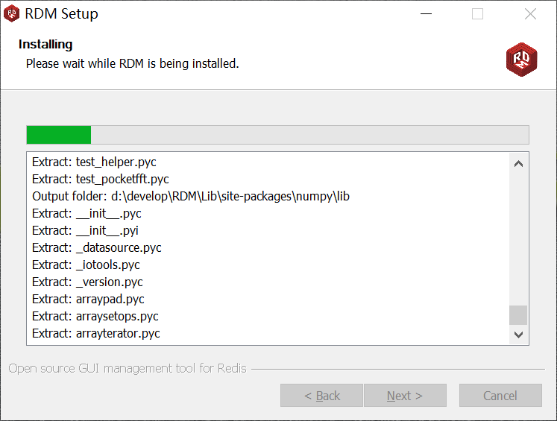Image resolution: width=557 pixels, height=421 pixels.
Task: Click the 'Installing' header title
Action: [x=45, y=45]
